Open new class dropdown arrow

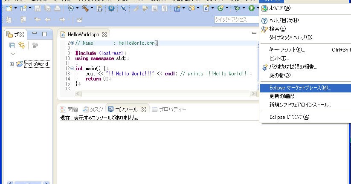coord(227,9)
